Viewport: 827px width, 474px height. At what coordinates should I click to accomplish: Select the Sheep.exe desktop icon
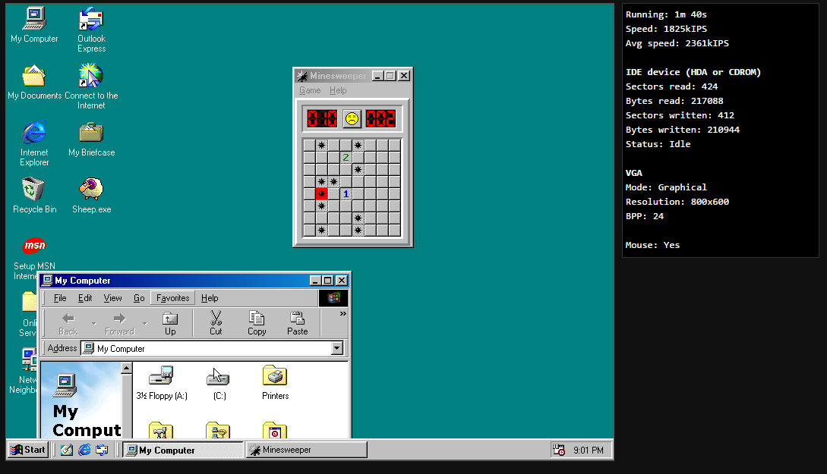point(91,196)
